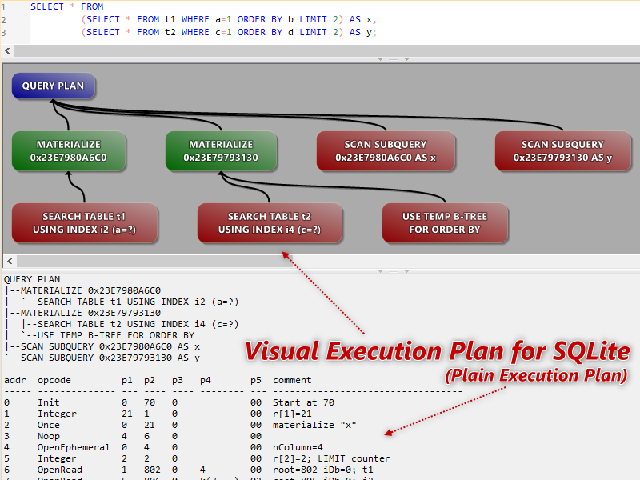This screenshot has height=480, width=640.
Task: Click the 'materialize "x"' comment
Action: tap(314, 426)
